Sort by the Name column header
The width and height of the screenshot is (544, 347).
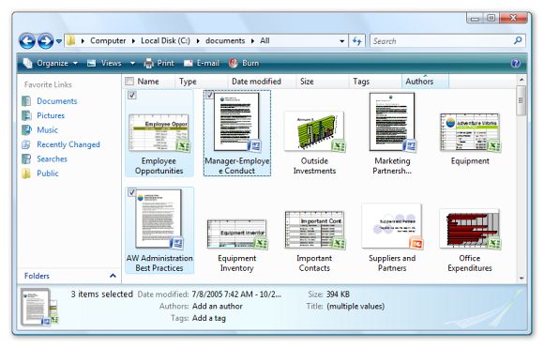[148, 82]
